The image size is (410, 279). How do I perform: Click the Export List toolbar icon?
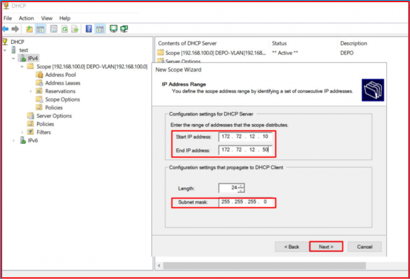(75, 29)
